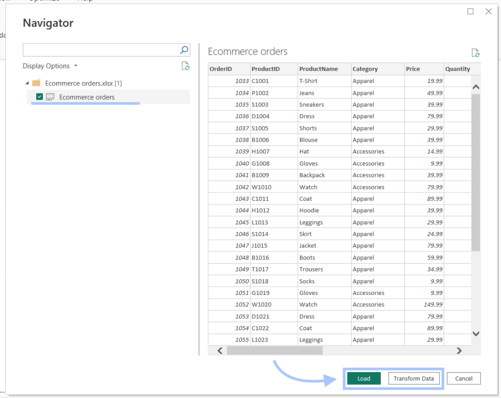Click the Jacket product name cell
The image size is (501, 398).
click(324, 246)
